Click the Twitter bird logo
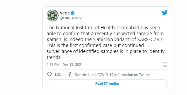The image size is (187, 95). (165, 13)
